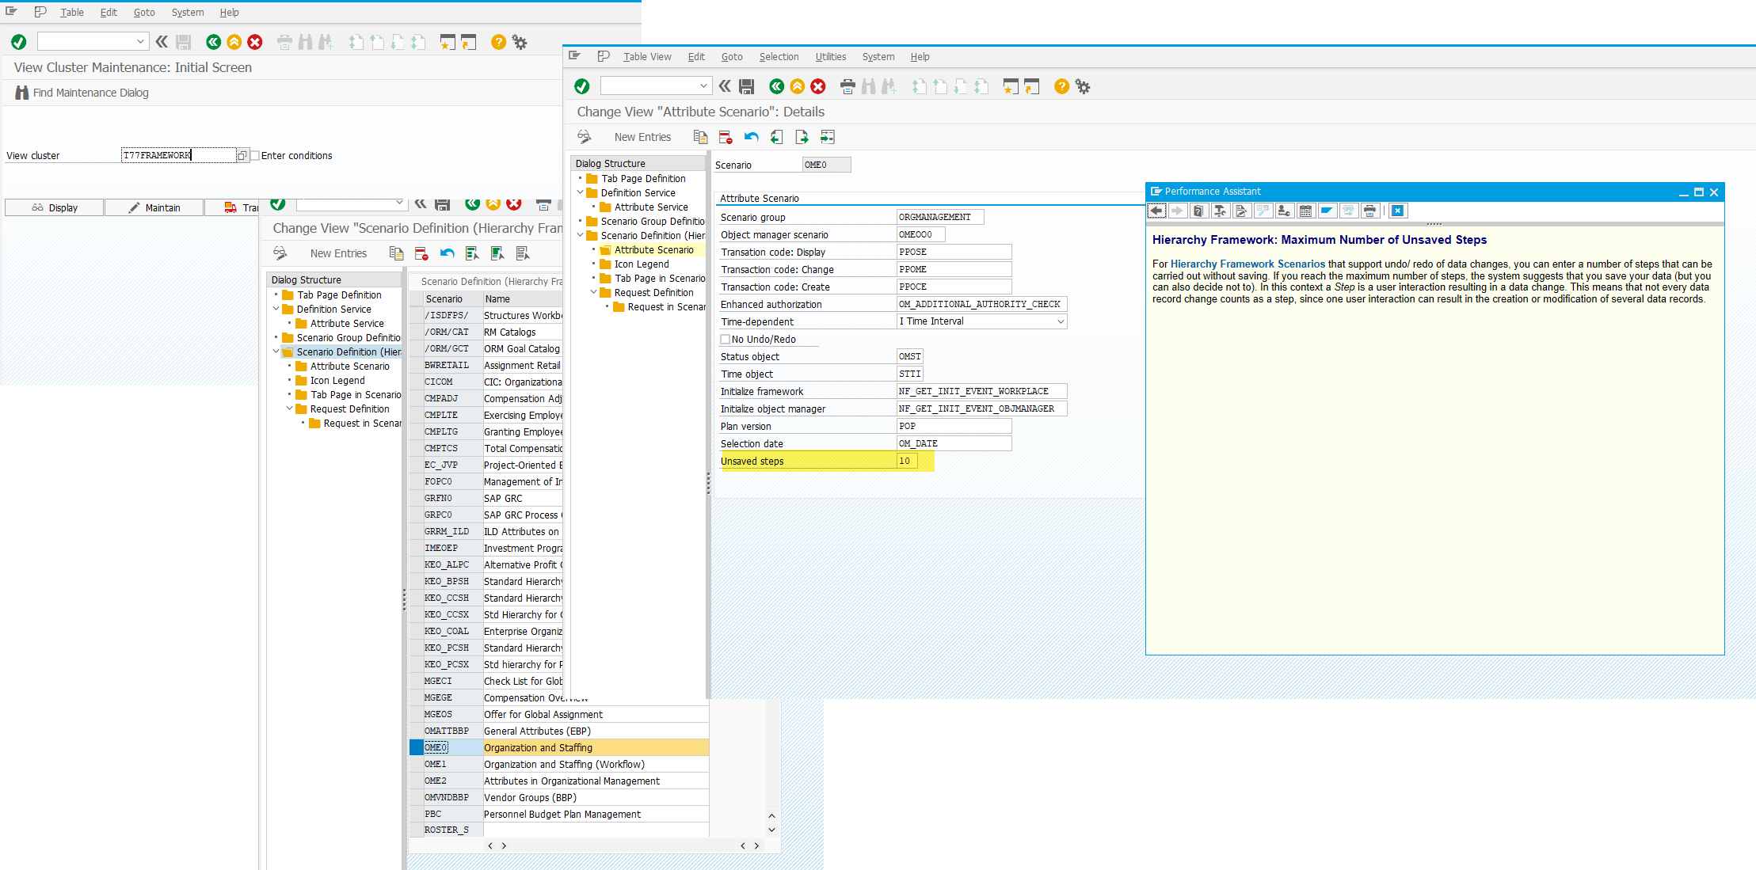Click Print icon in Performance Assistant toolbar

click(x=1369, y=211)
